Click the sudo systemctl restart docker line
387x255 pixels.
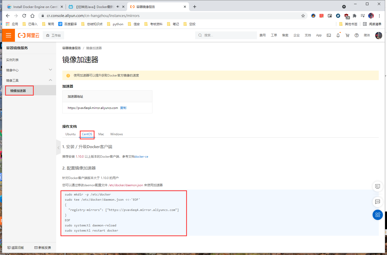[91, 231]
